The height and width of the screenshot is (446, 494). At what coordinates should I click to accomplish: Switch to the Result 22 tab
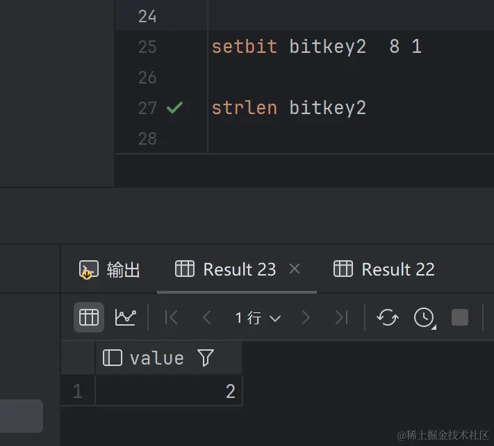(x=384, y=269)
